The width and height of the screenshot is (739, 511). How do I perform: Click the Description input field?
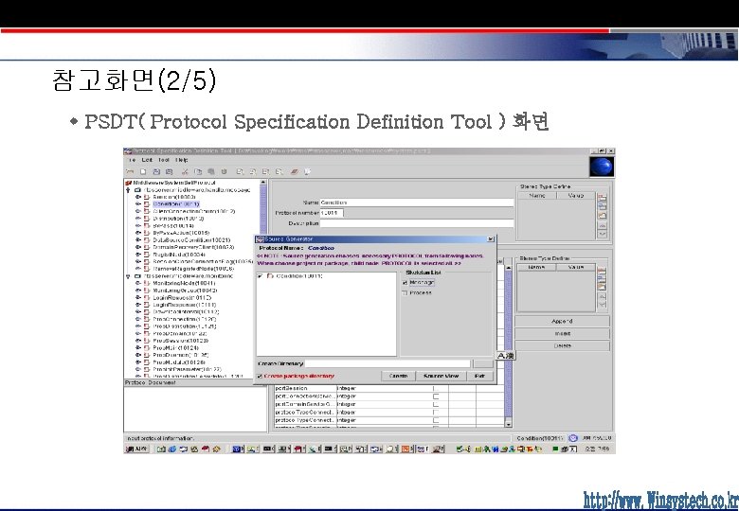coord(417,223)
